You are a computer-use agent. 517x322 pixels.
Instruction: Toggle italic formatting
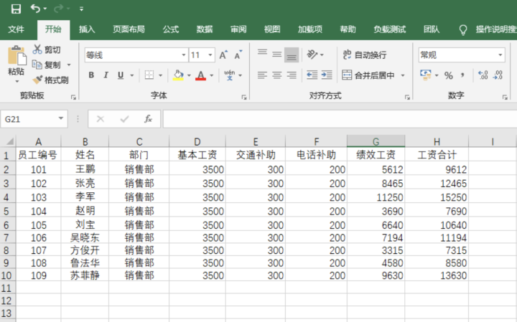point(106,75)
